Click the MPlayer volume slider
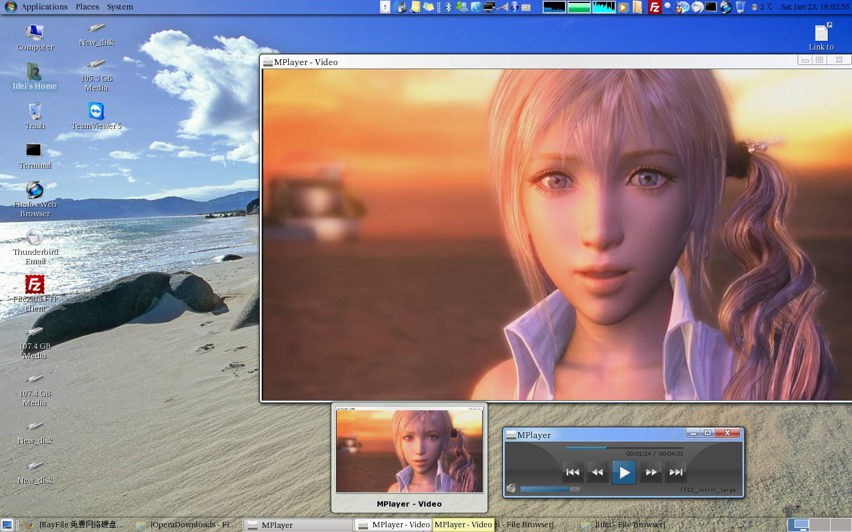The height and width of the screenshot is (532, 852). coord(550,489)
